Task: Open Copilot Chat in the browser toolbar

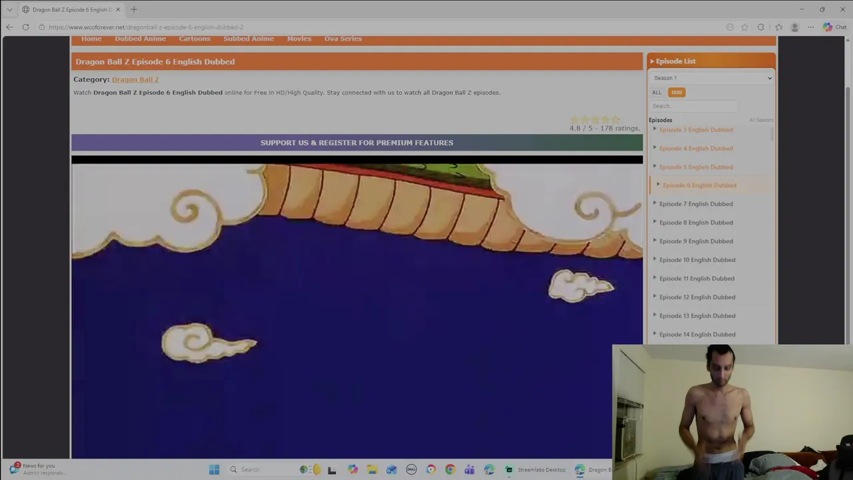Action: [x=834, y=27]
